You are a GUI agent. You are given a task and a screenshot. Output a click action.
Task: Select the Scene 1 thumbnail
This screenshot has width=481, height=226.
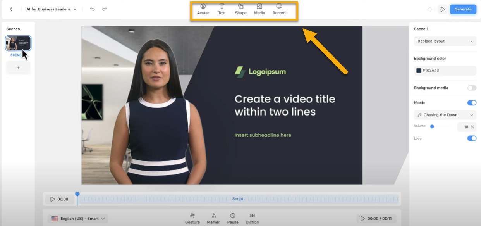click(x=18, y=43)
